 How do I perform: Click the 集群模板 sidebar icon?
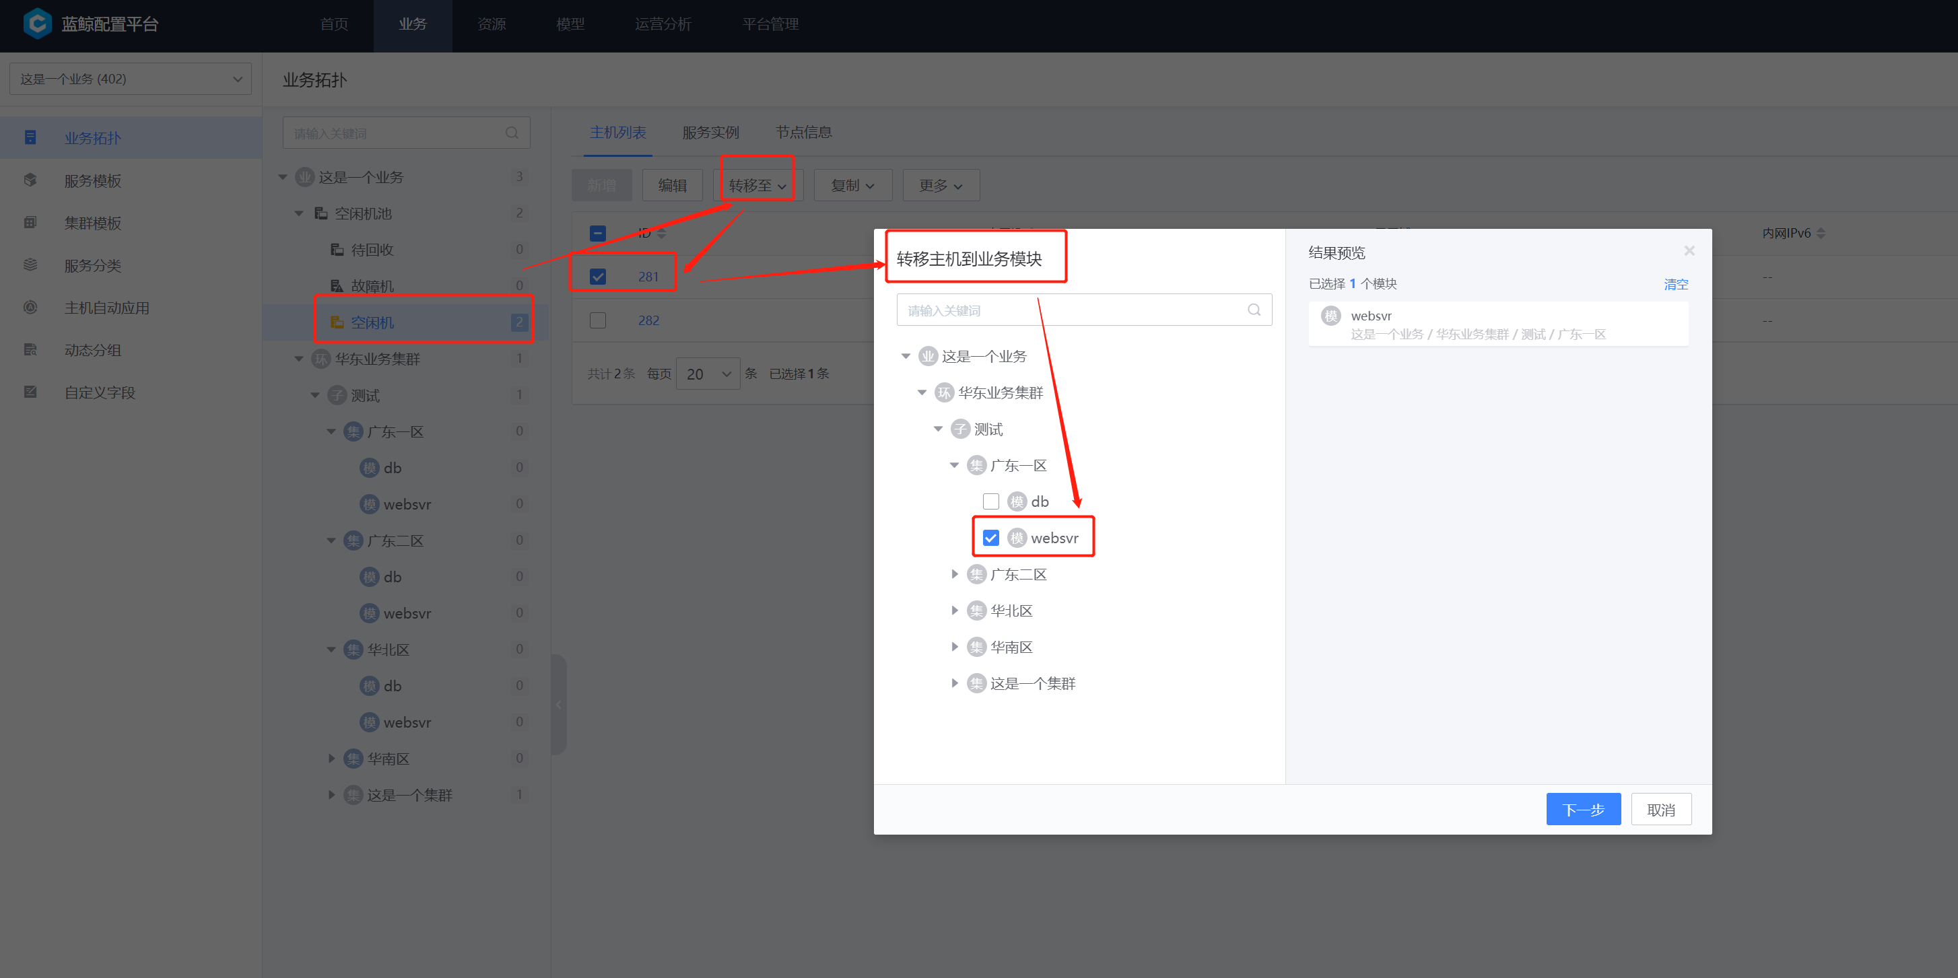[30, 223]
